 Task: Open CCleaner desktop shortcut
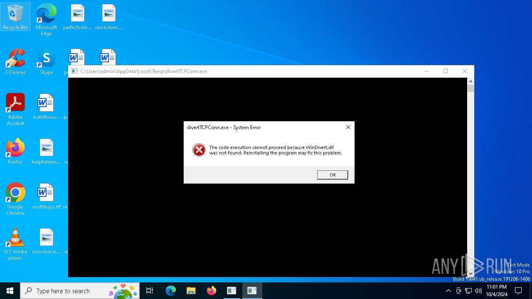(x=15, y=62)
